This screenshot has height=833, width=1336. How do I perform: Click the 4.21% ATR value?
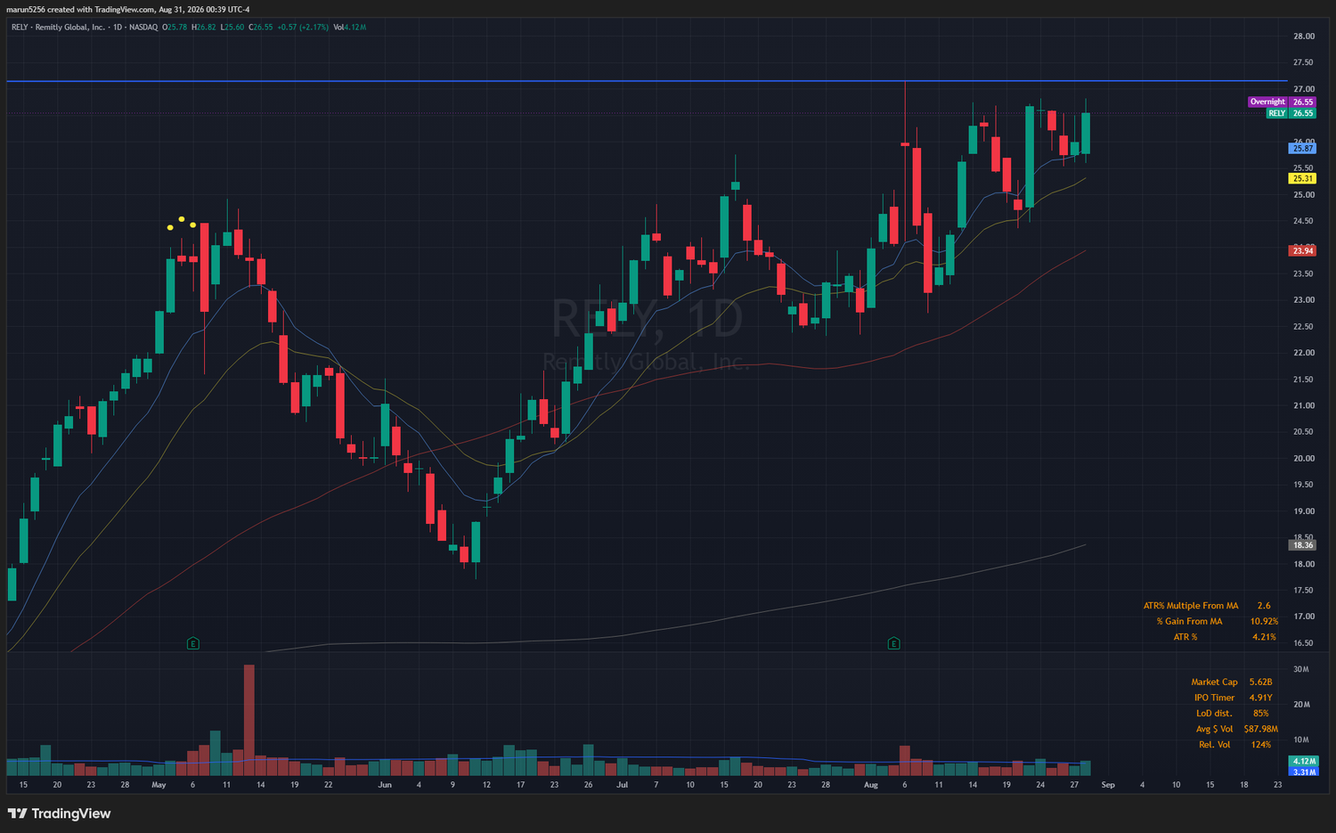pos(1264,637)
